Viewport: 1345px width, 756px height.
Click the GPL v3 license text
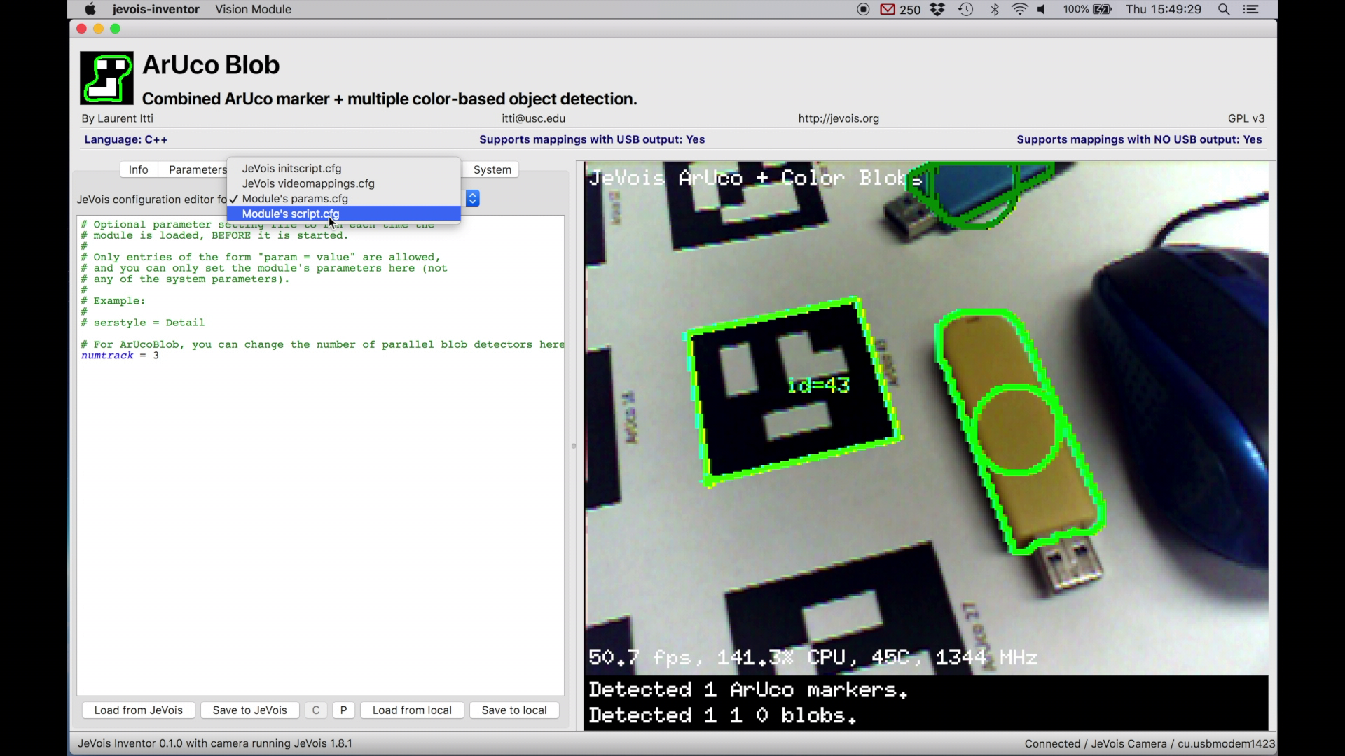tap(1246, 118)
